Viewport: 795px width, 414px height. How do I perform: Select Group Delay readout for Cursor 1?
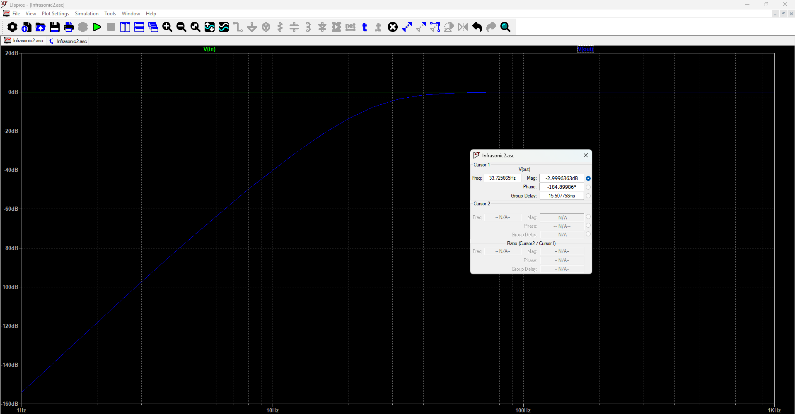coord(588,196)
